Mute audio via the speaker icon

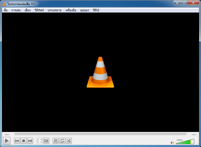[x=172, y=143]
